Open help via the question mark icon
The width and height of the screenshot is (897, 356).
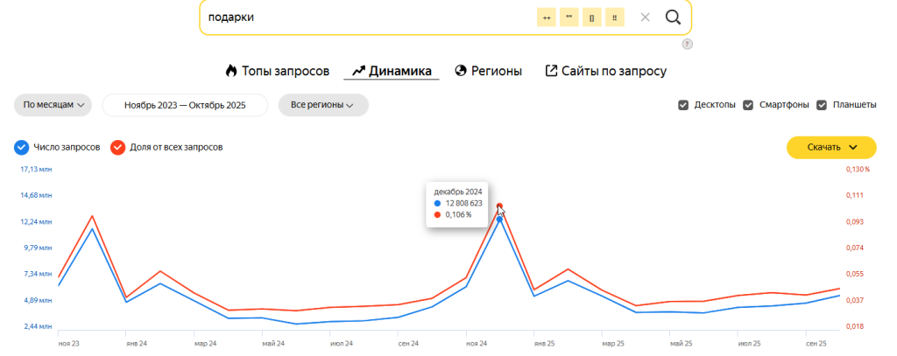pos(687,44)
